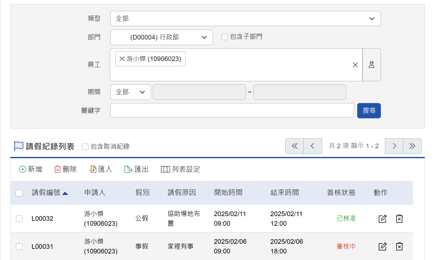
Task: Select the checkbox for row L00032
Action: coord(19,219)
